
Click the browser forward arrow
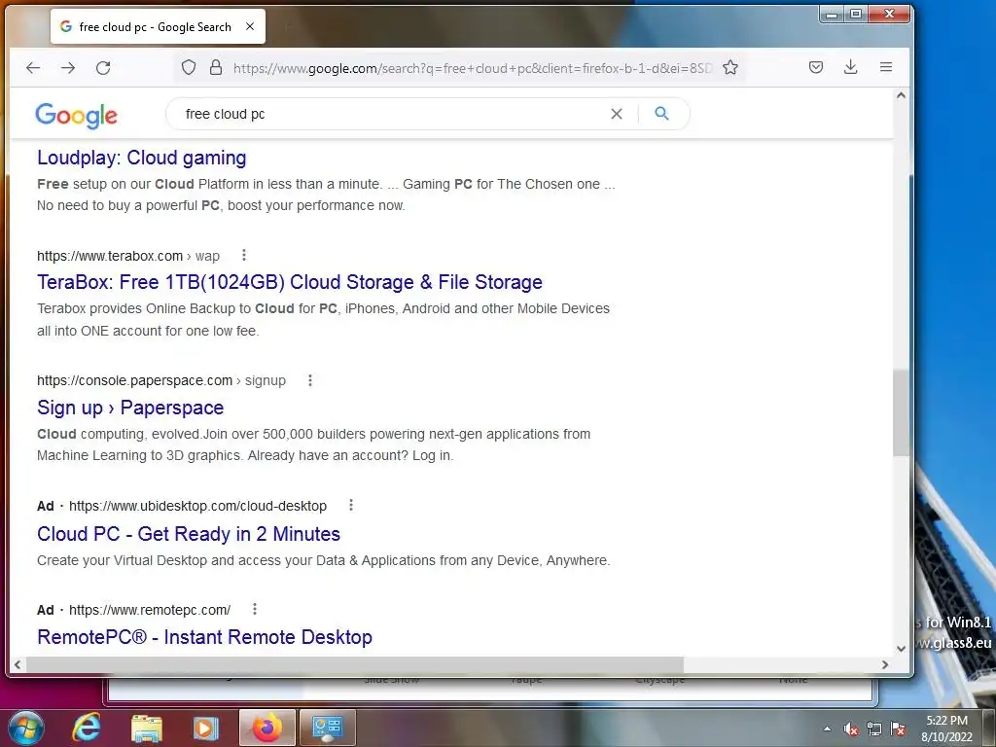68,67
